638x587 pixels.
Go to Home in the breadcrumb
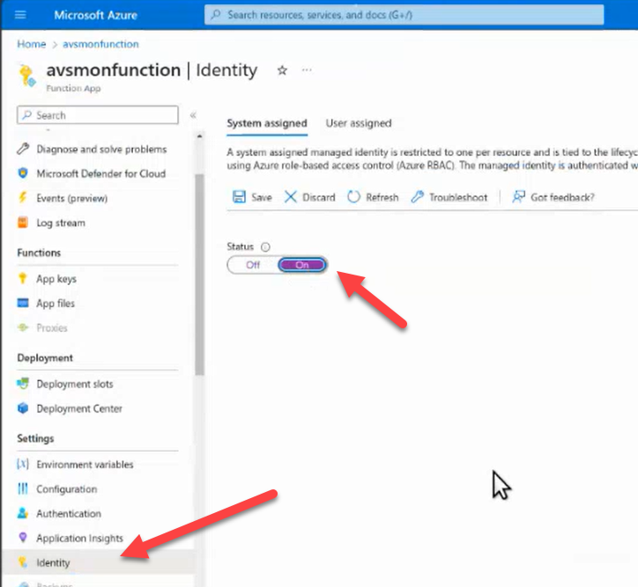32,44
